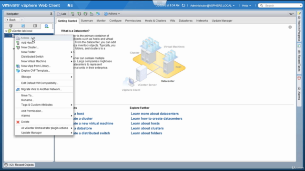305x171 pixels.
Task: Select Migrate VMs to Another Network
Action: [x=41, y=89]
